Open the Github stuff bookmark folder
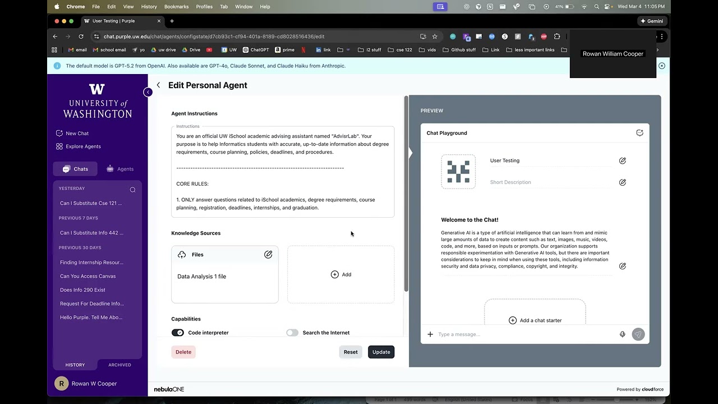Screen dimensions: 718x404 point(459,50)
